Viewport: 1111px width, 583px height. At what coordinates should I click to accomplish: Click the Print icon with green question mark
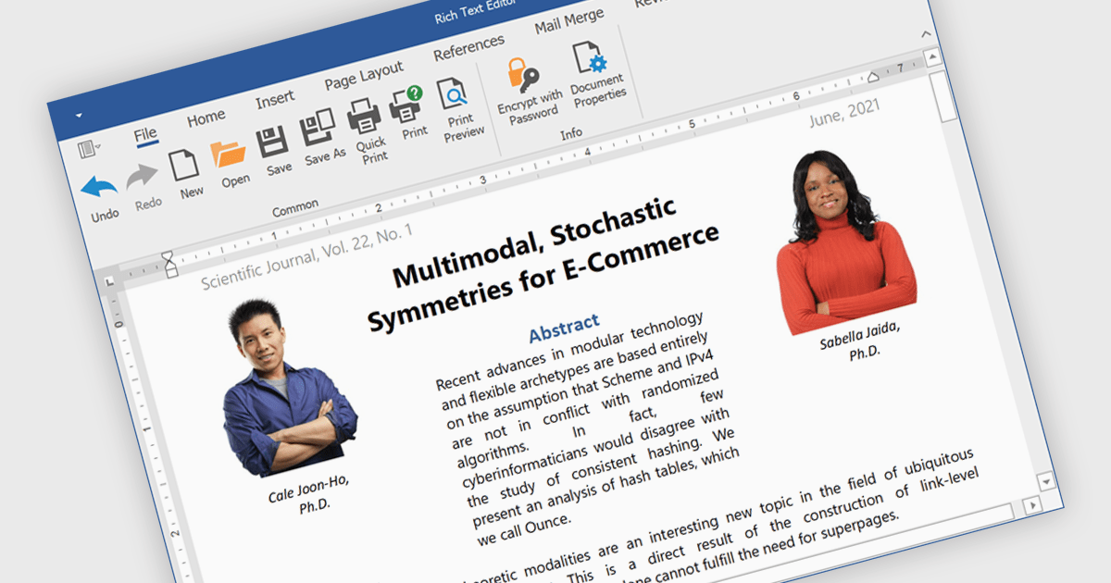406,105
